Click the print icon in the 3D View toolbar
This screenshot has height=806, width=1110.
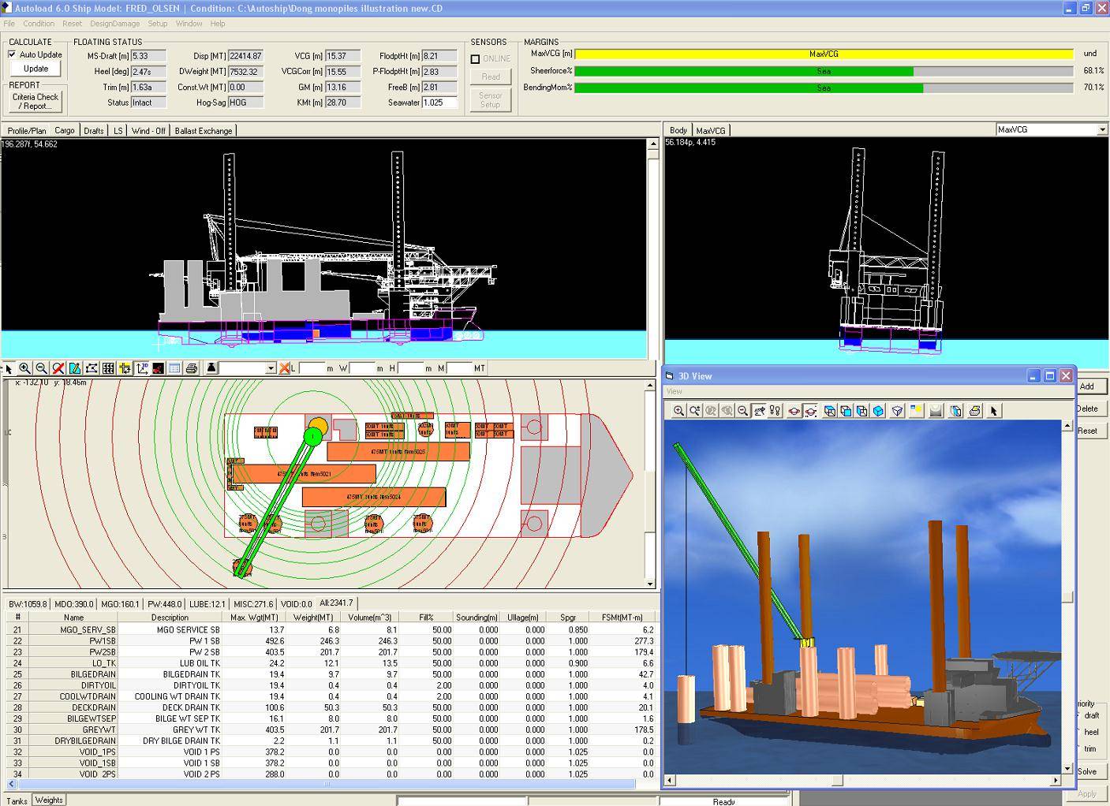974,411
